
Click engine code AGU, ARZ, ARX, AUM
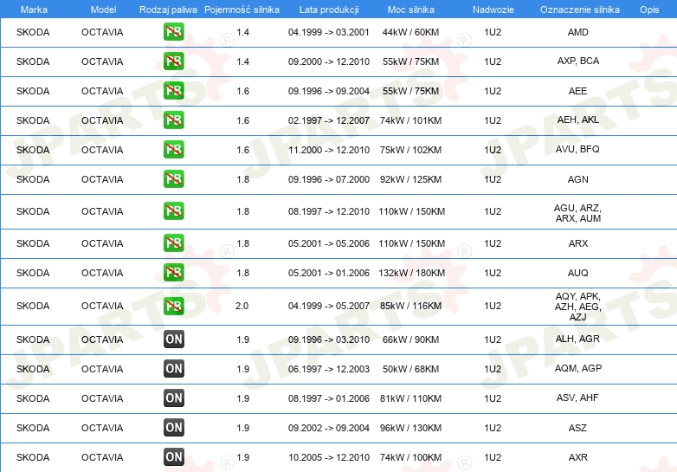[577, 213]
